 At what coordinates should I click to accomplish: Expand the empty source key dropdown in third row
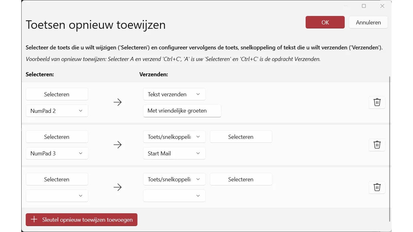(57, 196)
